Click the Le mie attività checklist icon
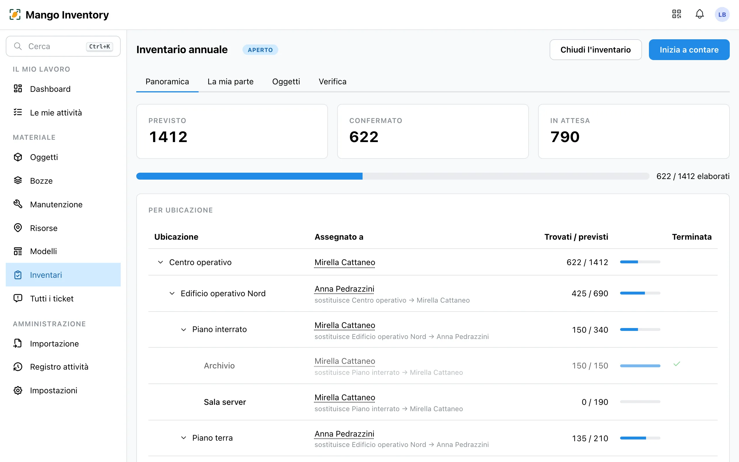739x462 pixels. (x=18, y=112)
